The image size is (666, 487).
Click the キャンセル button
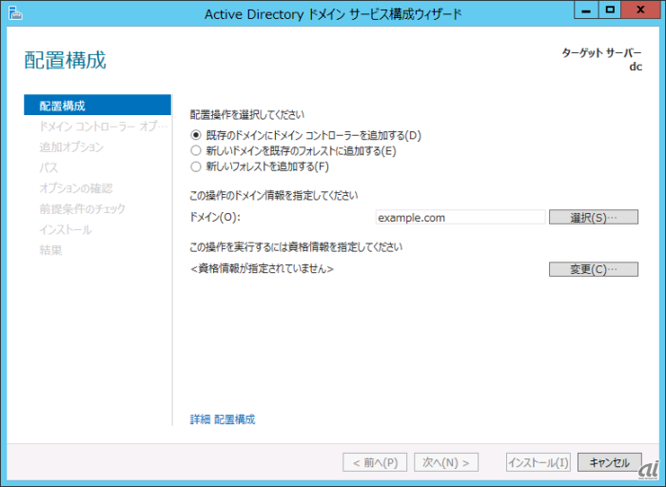pos(610,462)
